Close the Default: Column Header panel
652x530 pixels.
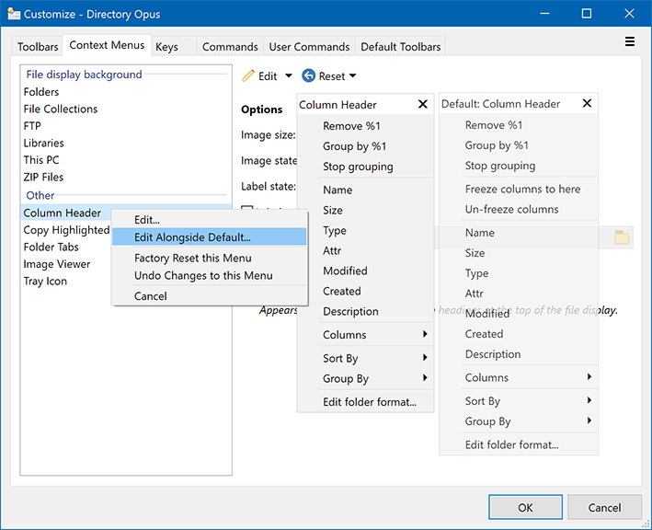[x=587, y=103]
